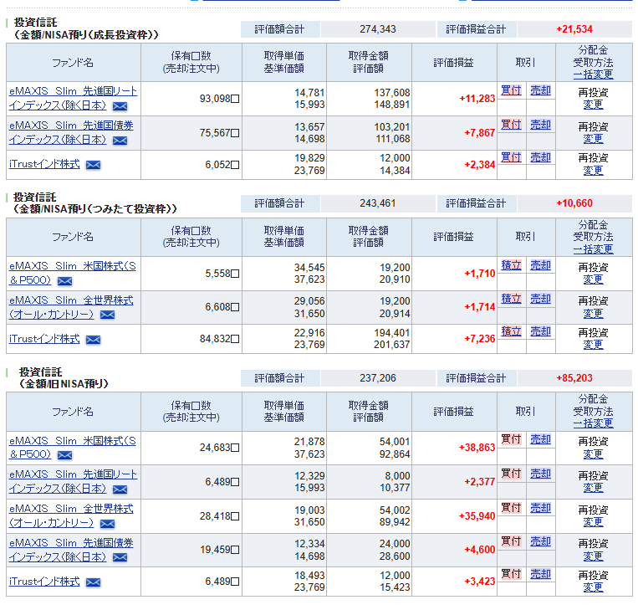Viewport: 638px width, 610px height.
Task: Click envelope icon beside 米国株式(S&P500) in つみたて投資枠
Action: click(x=64, y=281)
